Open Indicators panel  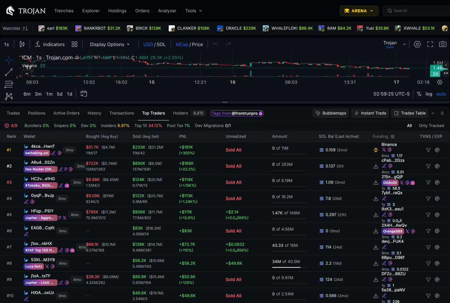(50, 44)
